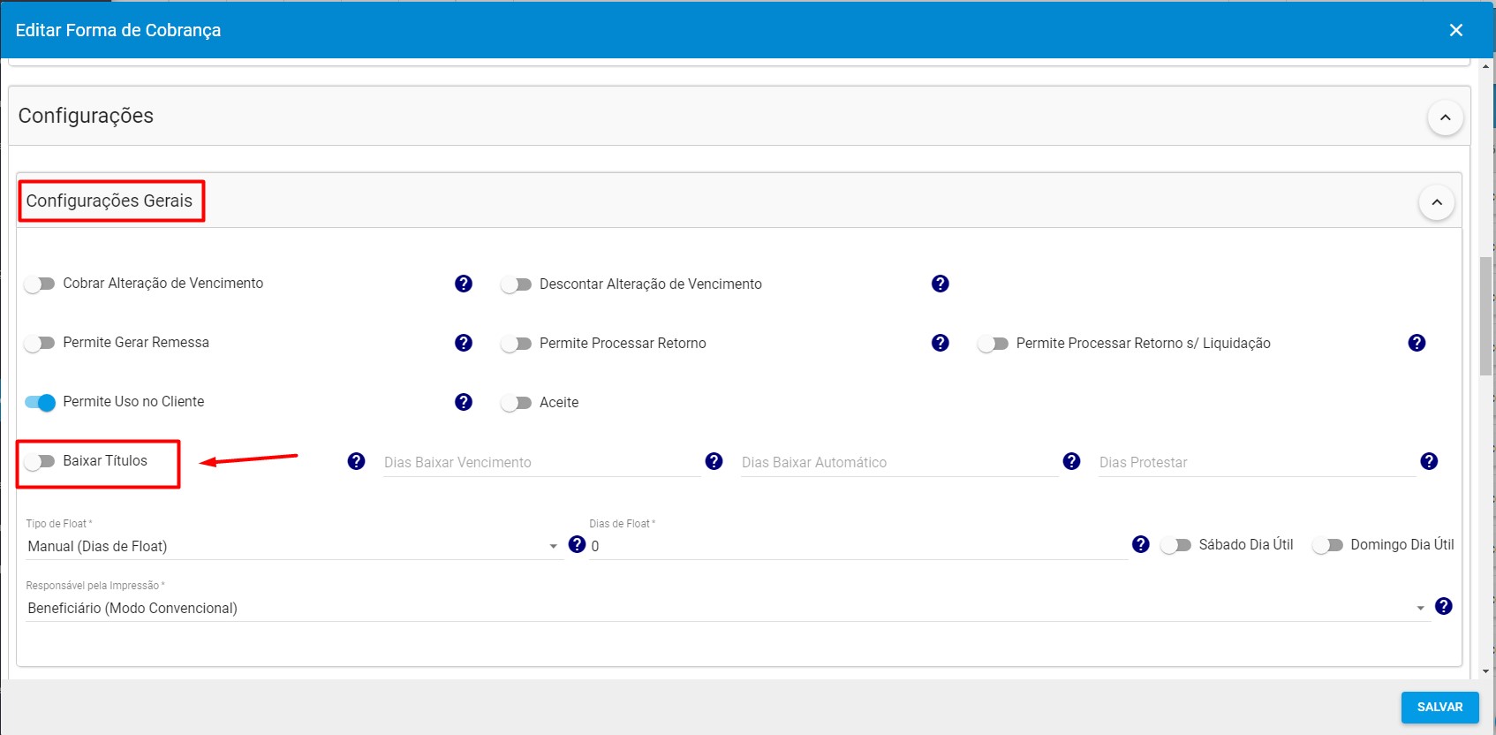Focus the Dias Protestar field
The width and height of the screenshot is (1496, 735).
[1258, 463]
